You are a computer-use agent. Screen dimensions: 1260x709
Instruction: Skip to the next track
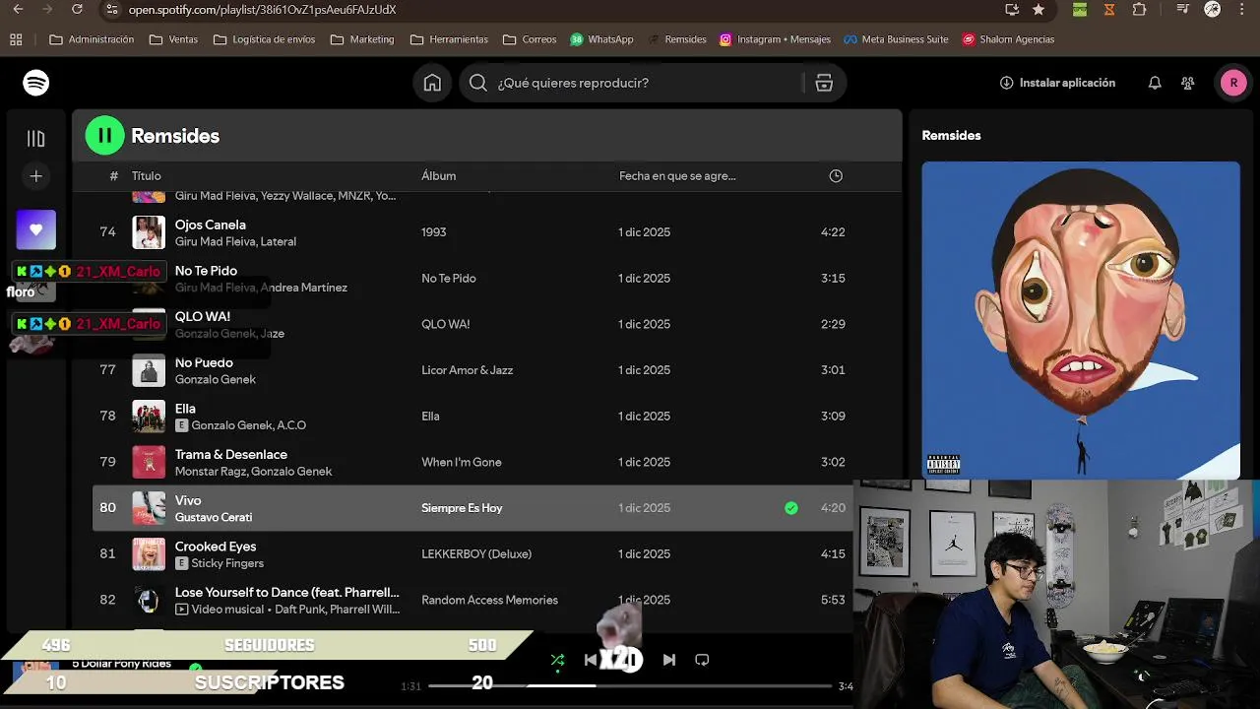(669, 660)
